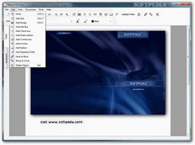Go to last page toolbar icon

coord(50,14)
